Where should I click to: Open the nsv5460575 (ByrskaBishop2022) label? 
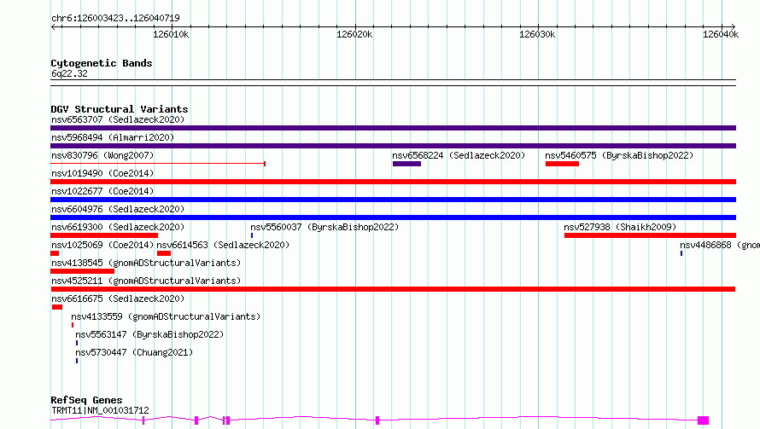coord(619,155)
